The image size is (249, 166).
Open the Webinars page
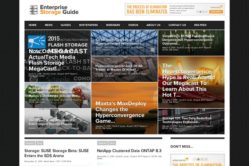[x=113, y=25]
